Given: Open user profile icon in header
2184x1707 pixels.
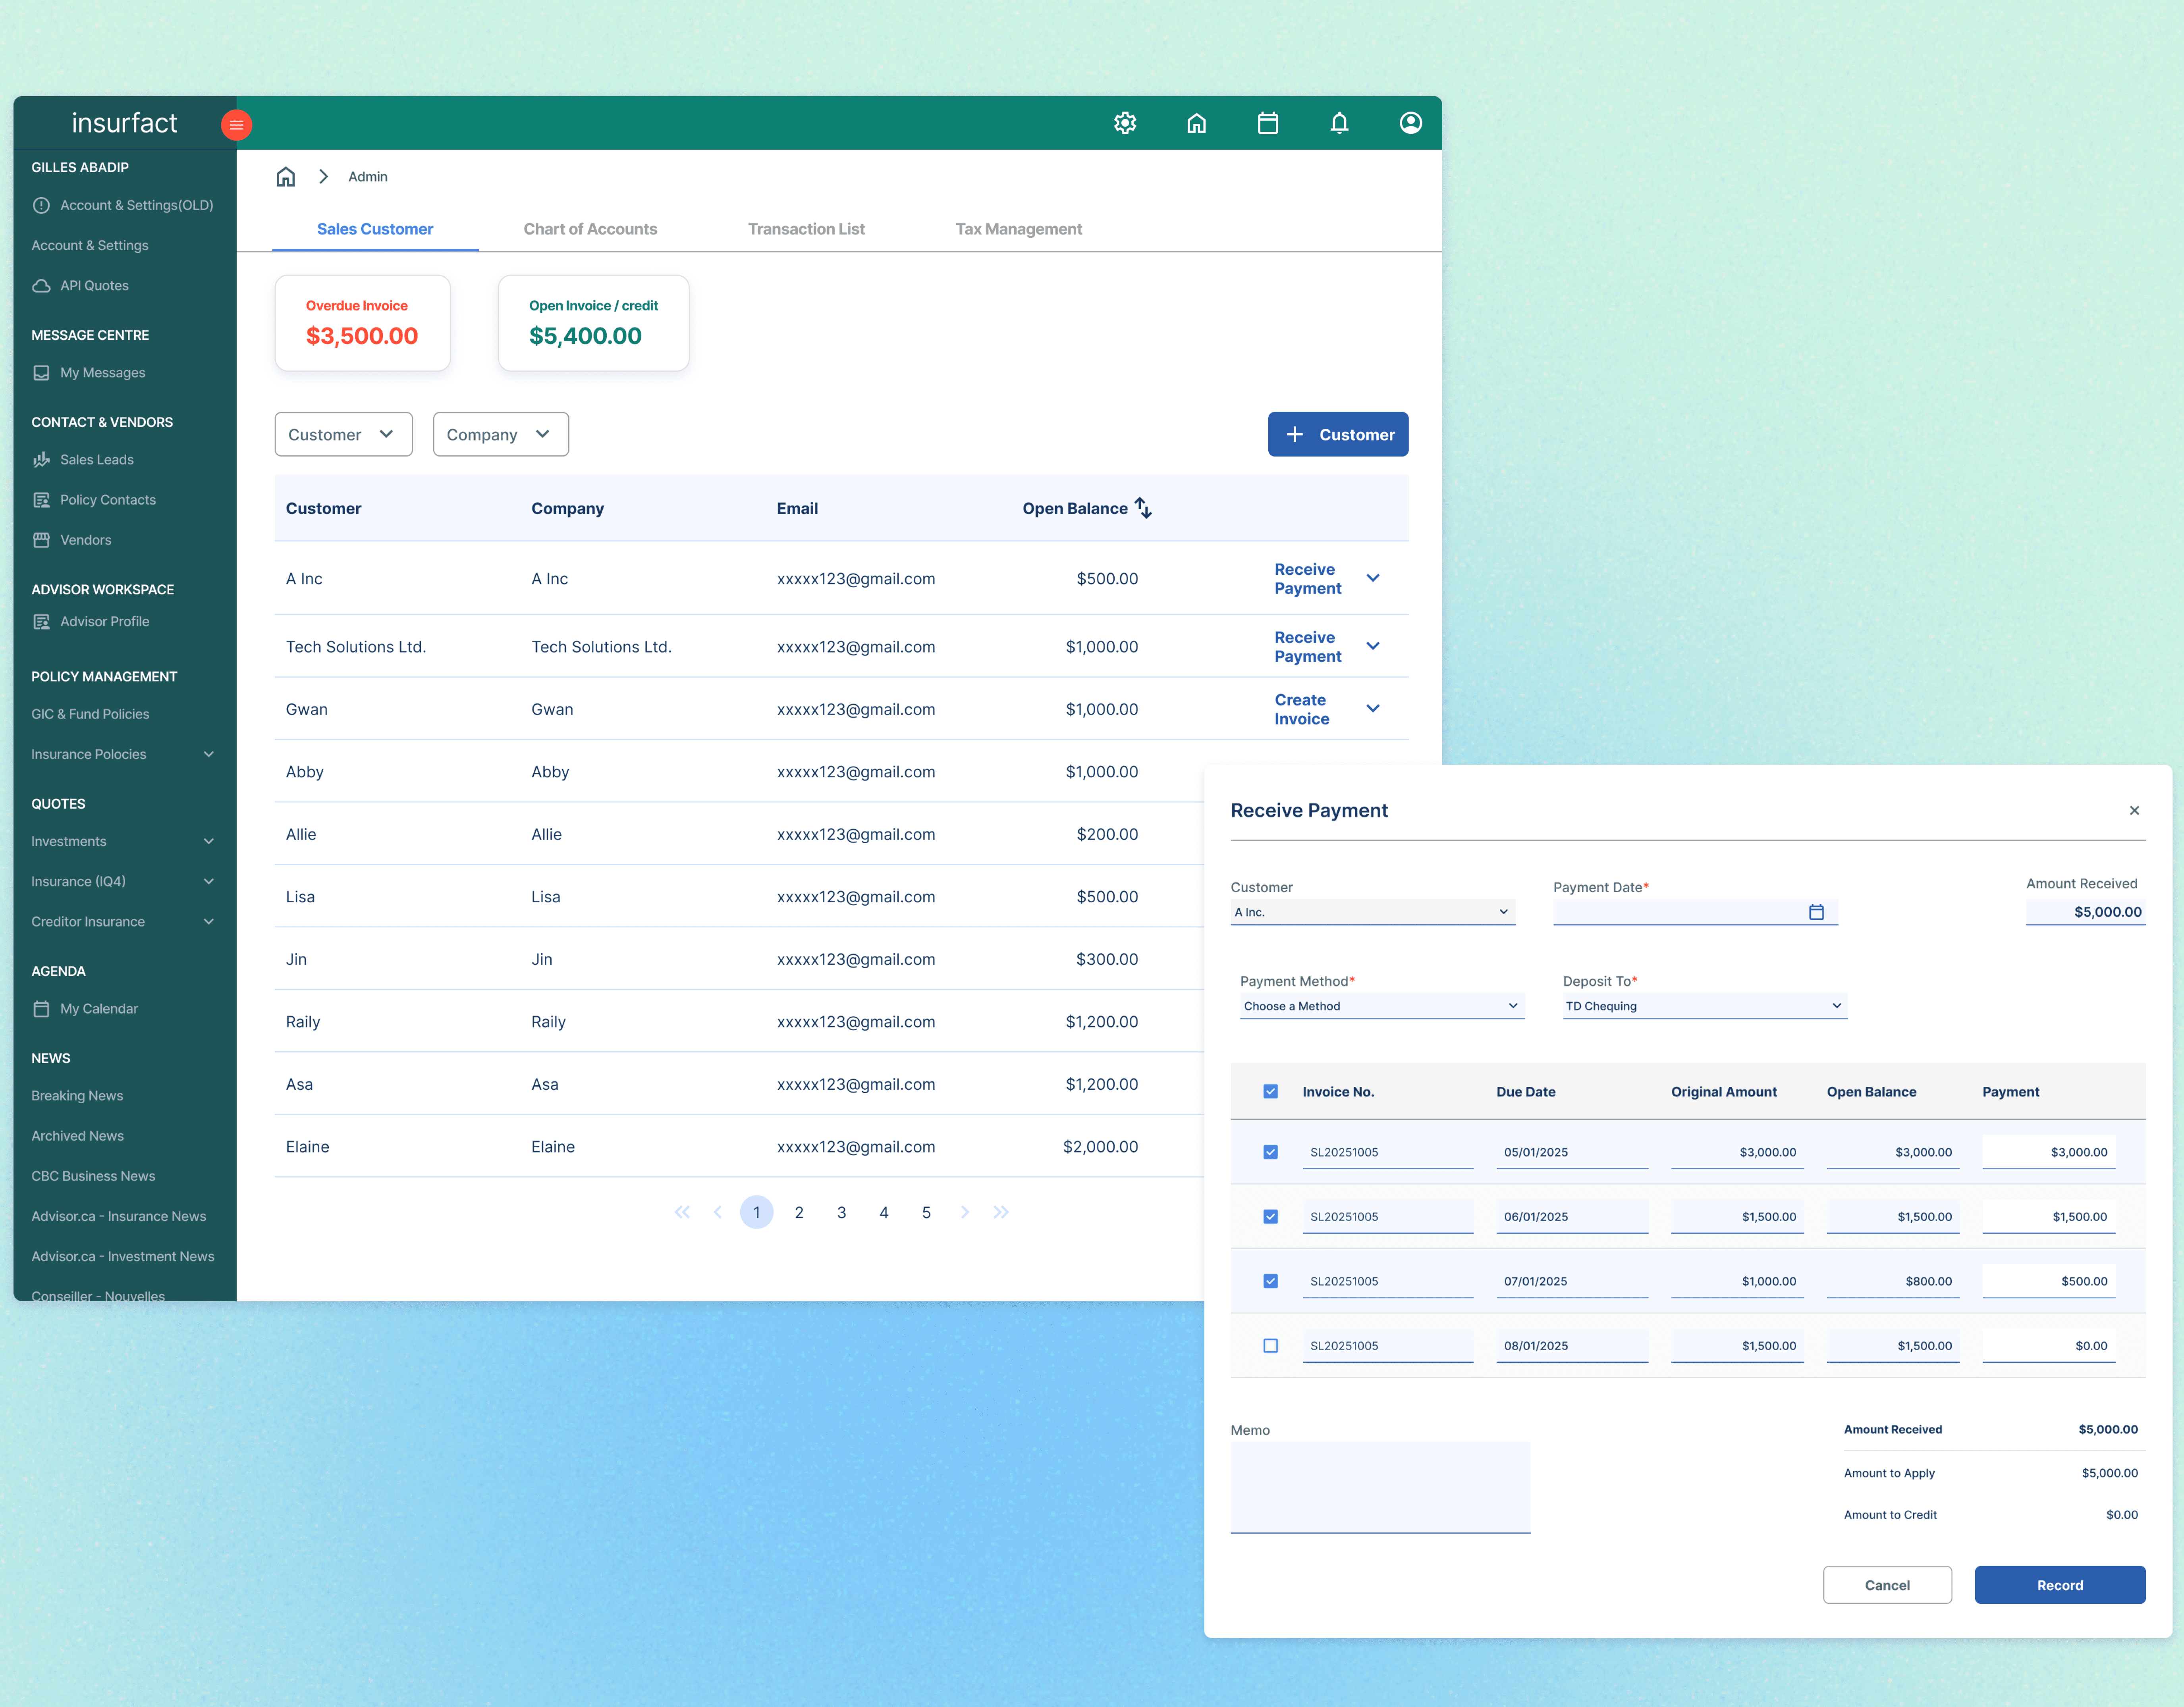Looking at the screenshot, I should point(1410,123).
